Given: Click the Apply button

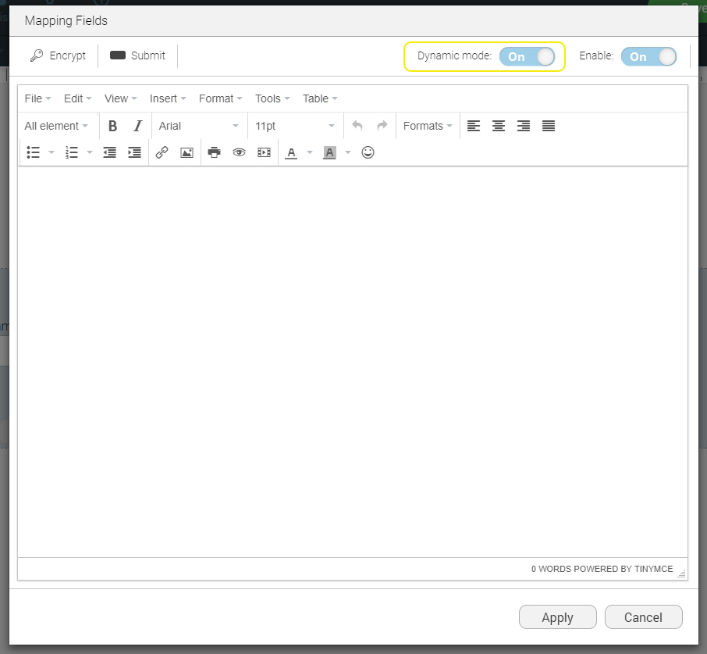Looking at the screenshot, I should 557,616.
